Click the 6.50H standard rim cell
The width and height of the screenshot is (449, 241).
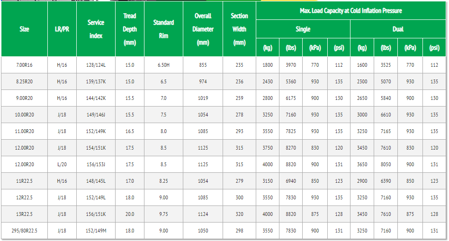(163, 65)
